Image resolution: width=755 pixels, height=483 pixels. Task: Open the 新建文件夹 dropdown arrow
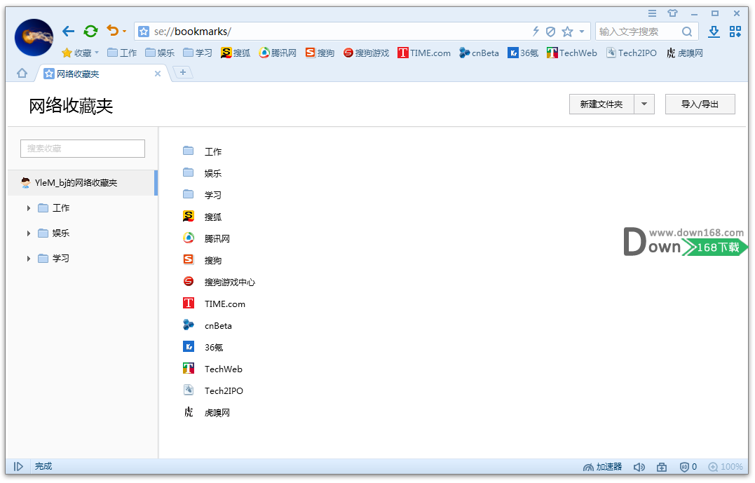[x=644, y=104]
